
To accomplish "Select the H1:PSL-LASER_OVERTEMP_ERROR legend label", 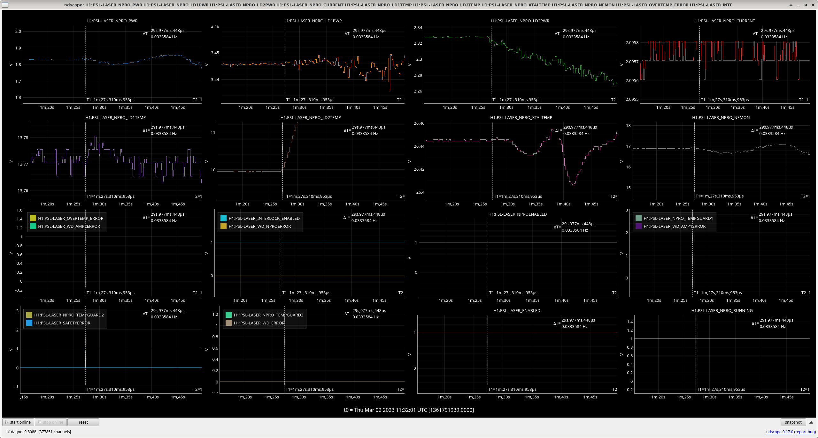I will tap(71, 218).
